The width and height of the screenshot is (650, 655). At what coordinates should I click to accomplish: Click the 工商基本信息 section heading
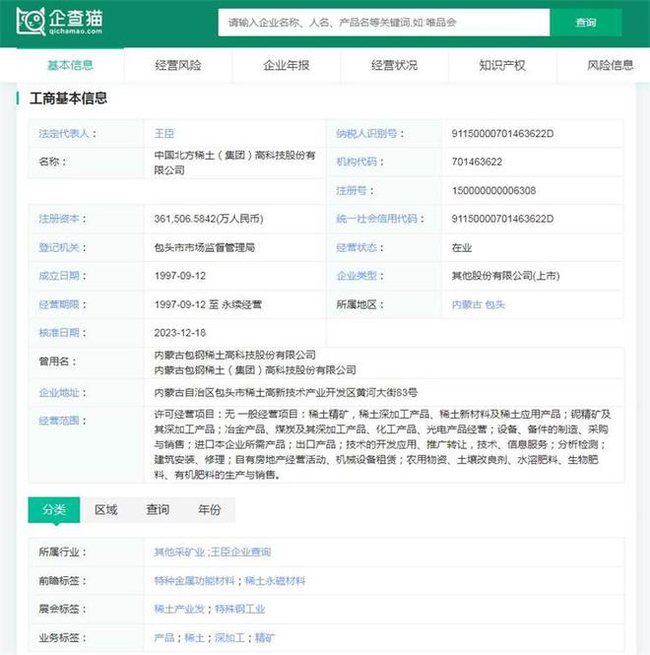pyautogui.click(x=68, y=98)
